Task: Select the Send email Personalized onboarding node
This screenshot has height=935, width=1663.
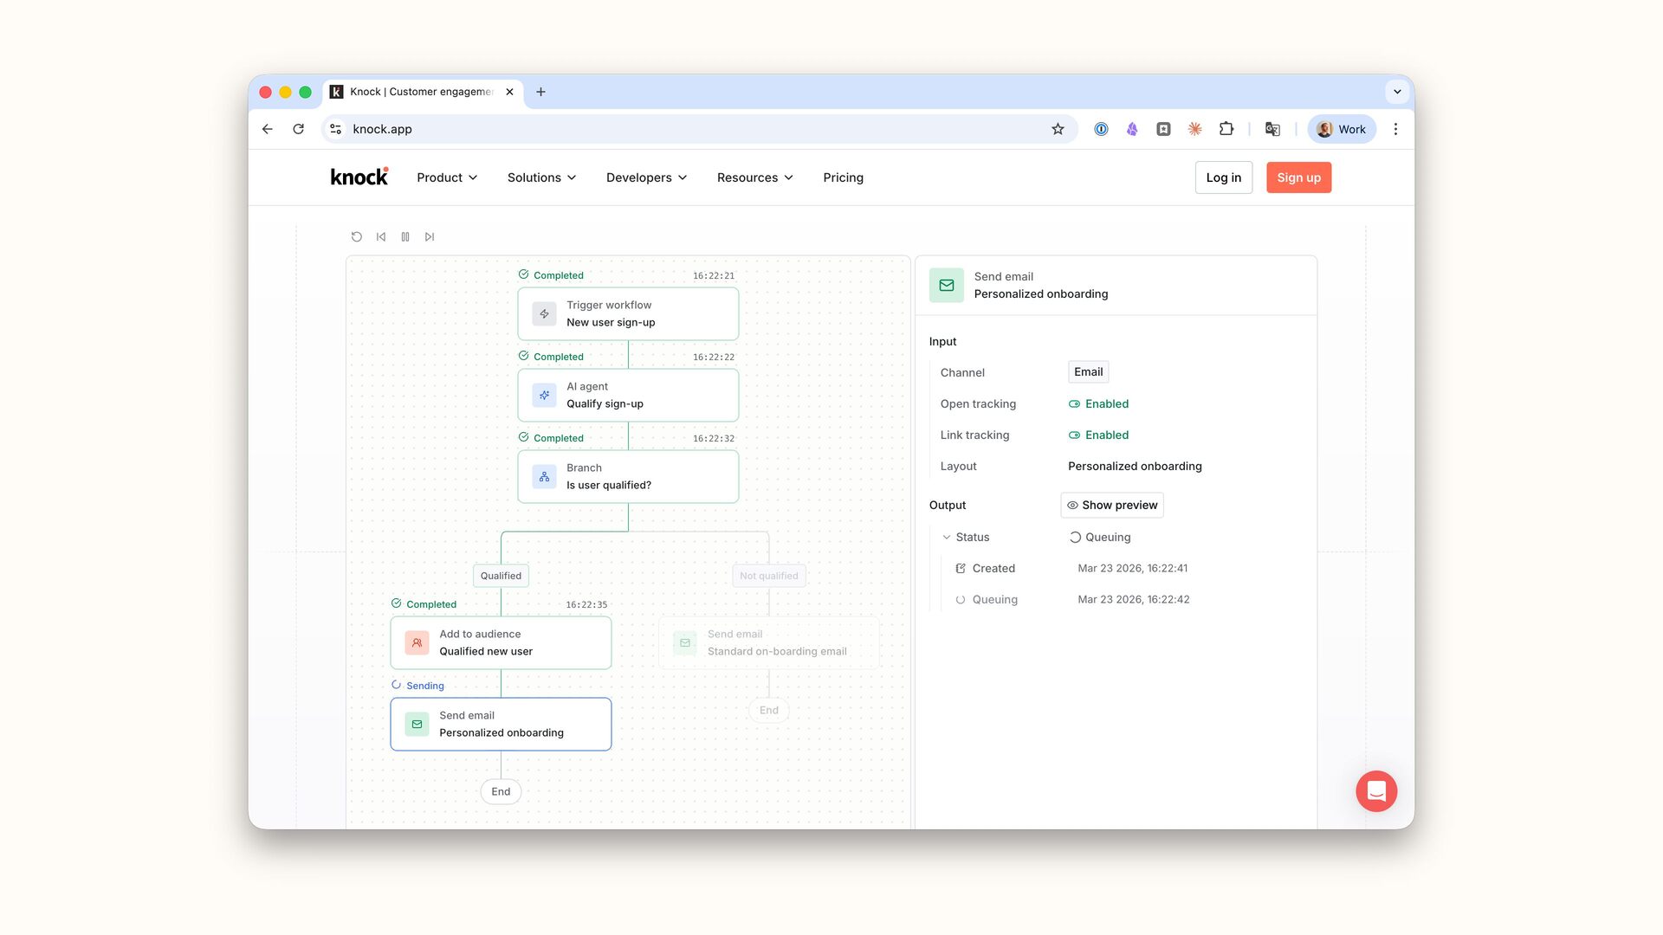Action: [x=501, y=724]
